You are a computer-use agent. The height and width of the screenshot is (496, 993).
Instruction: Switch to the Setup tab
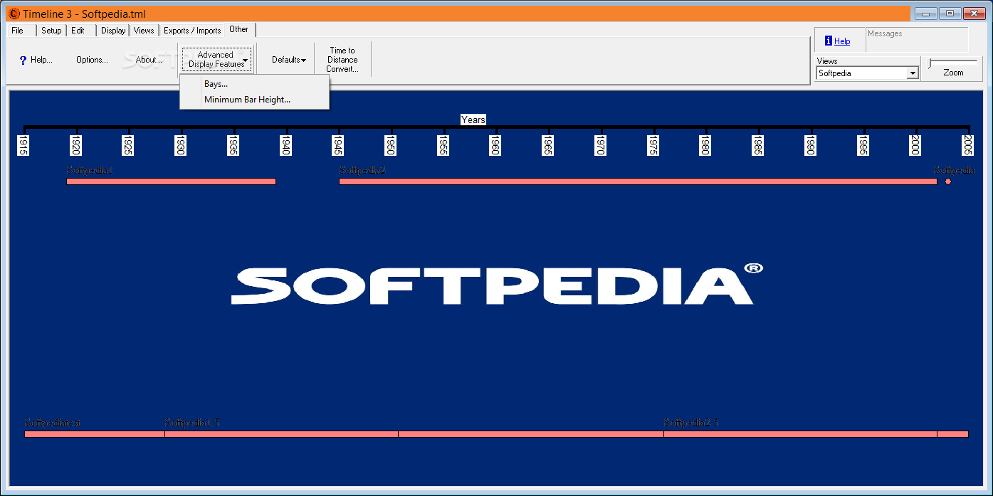(51, 31)
